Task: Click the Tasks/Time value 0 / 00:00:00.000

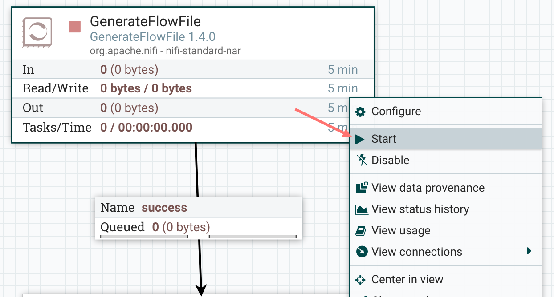Action: pyautogui.click(x=146, y=128)
